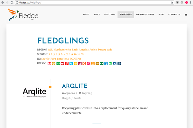Filter by SDG 8 Decent Work icon
The height and width of the screenshot is (128, 193).
[x=80, y=64]
